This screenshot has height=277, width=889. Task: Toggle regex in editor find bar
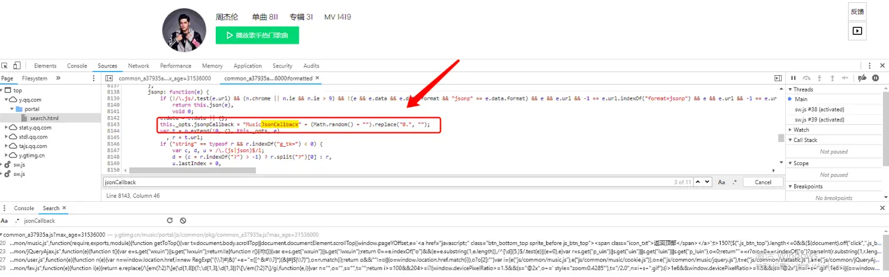[735, 182]
